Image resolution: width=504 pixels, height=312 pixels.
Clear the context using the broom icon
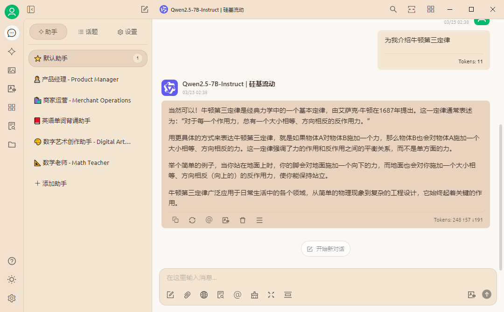[x=254, y=295]
